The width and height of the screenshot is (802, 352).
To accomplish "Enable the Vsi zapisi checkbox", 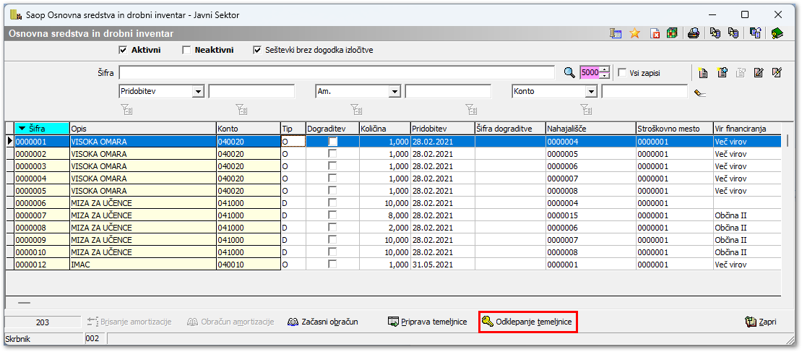I will [x=622, y=73].
